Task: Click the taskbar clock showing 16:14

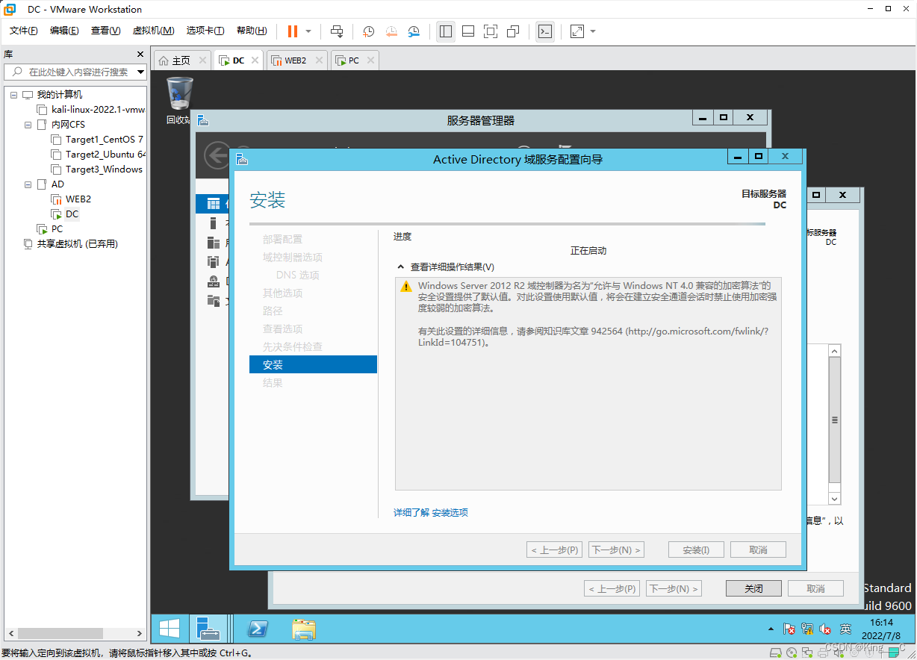Action: point(881,629)
